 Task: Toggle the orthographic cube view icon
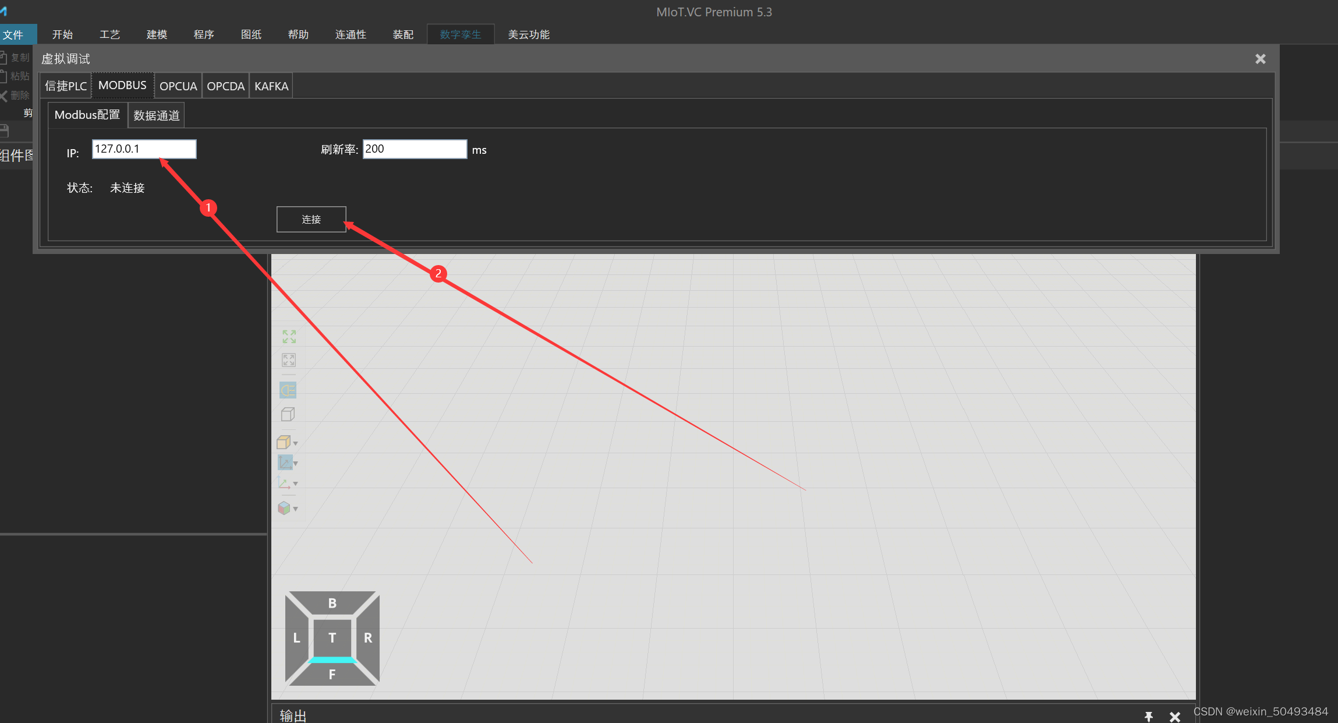pos(288,414)
